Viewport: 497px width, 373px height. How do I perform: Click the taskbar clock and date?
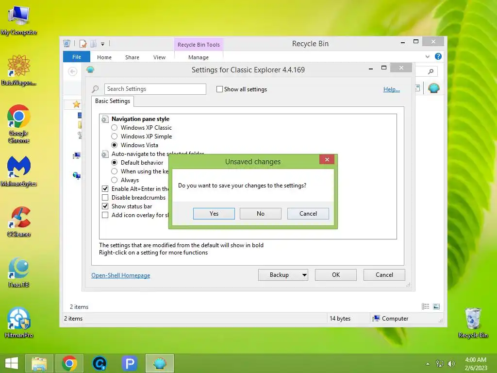[x=476, y=364]
